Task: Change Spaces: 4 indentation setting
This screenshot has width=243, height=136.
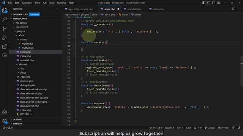Action: pyautogui.click(x=169, y=128)
